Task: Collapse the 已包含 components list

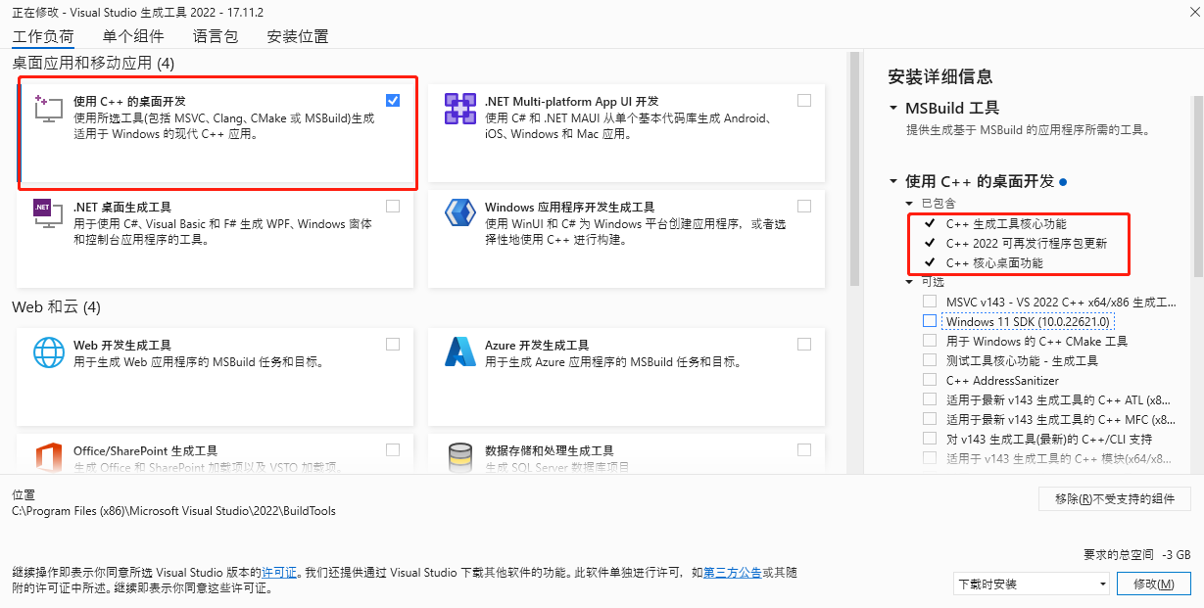Action: tap(907, 203)
